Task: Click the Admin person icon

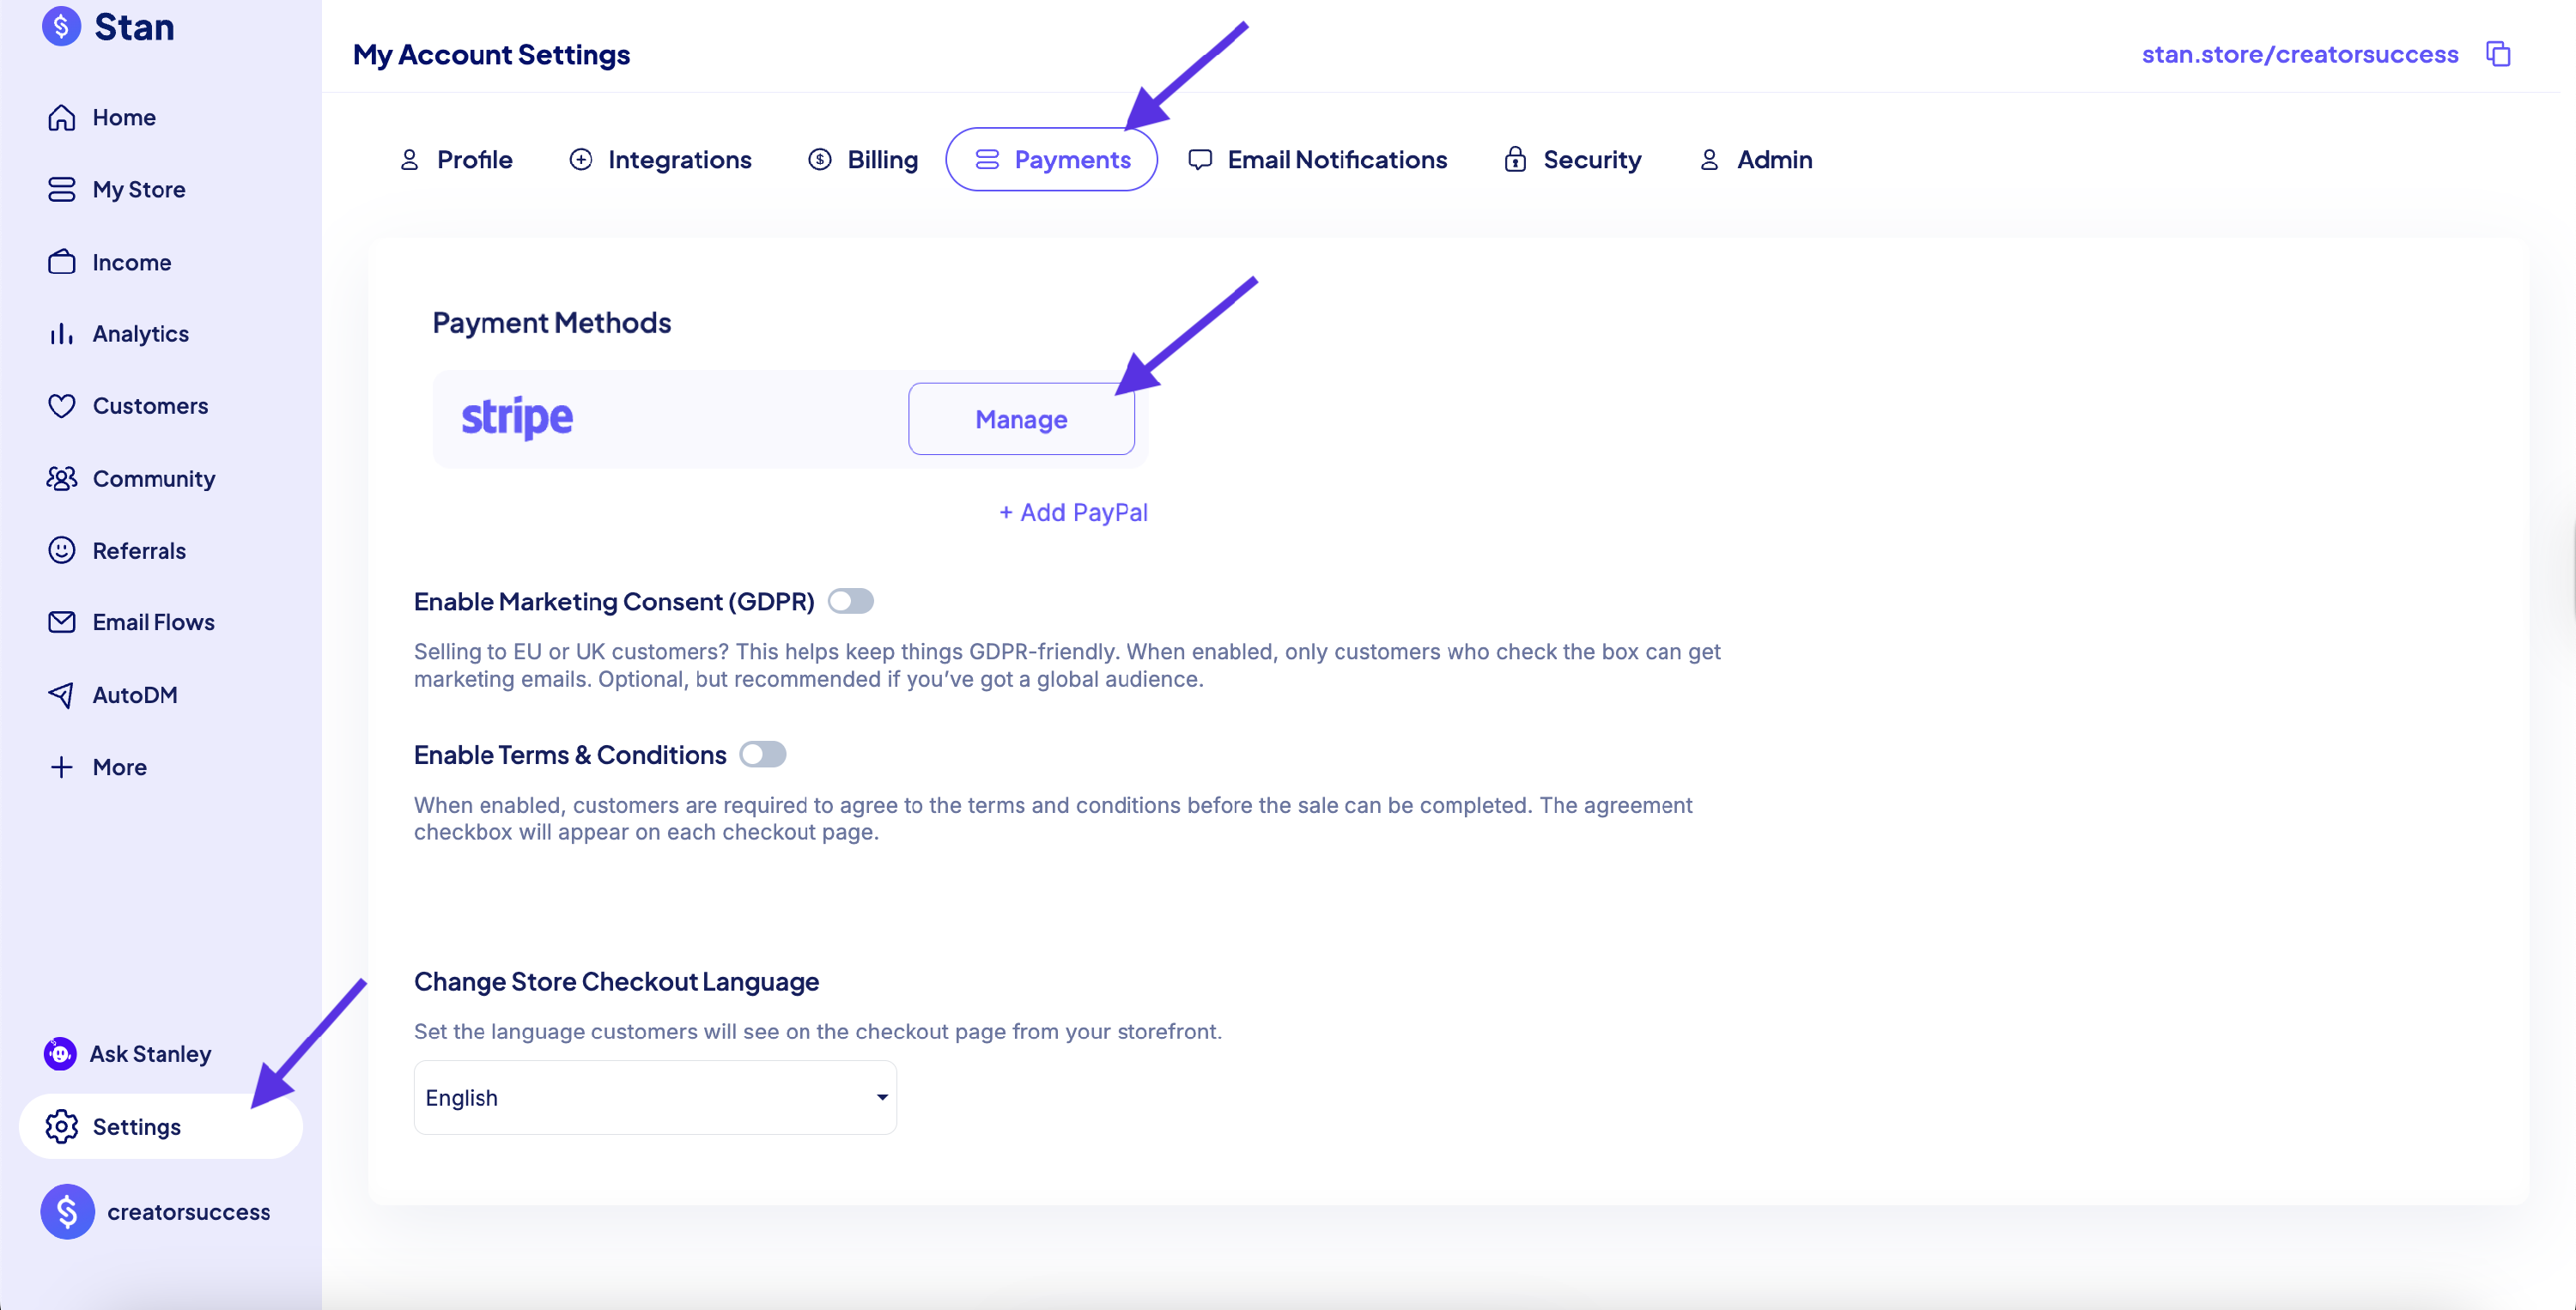Action: 1709,160
